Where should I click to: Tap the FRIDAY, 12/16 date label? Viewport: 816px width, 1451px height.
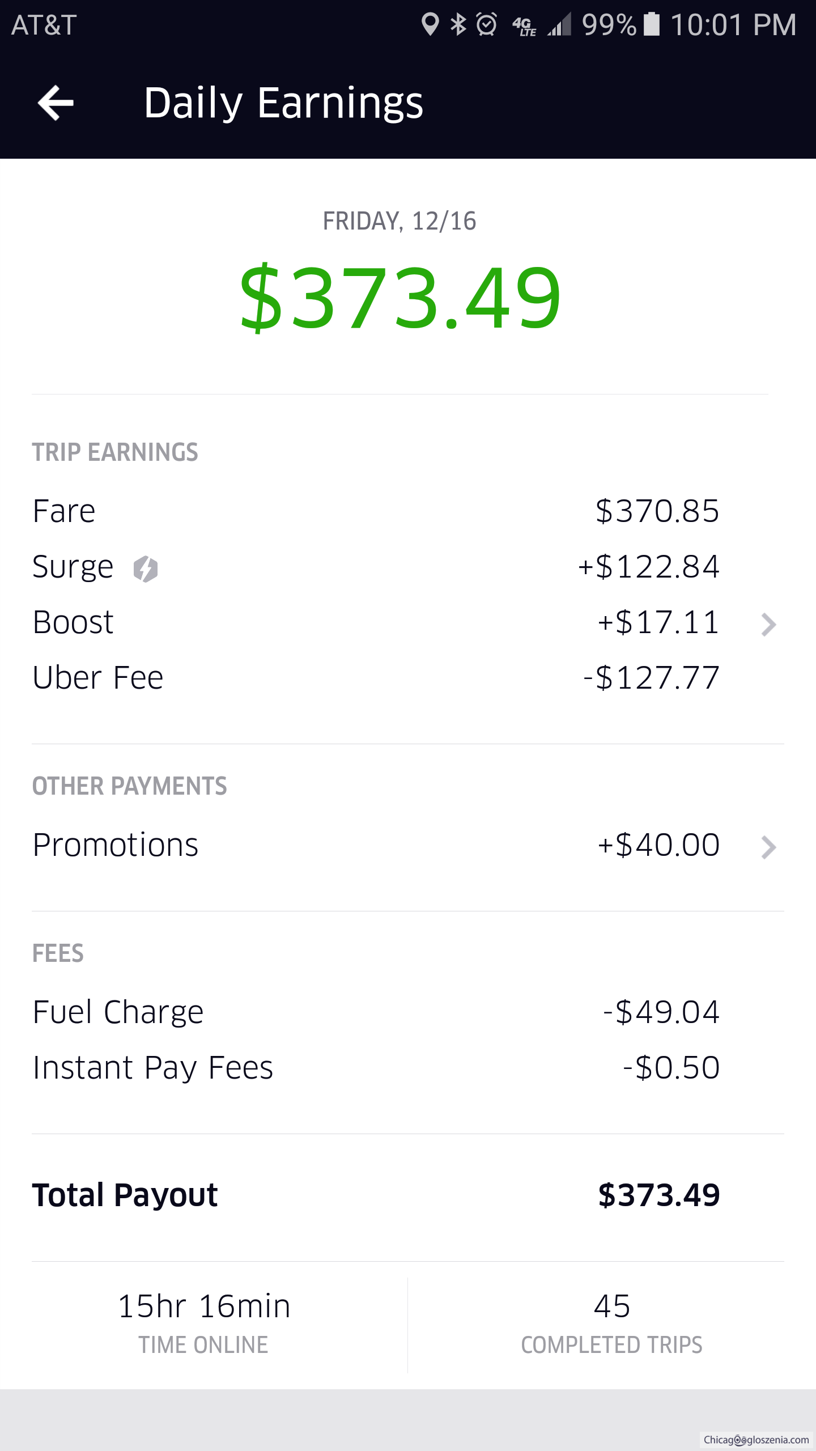399,221
